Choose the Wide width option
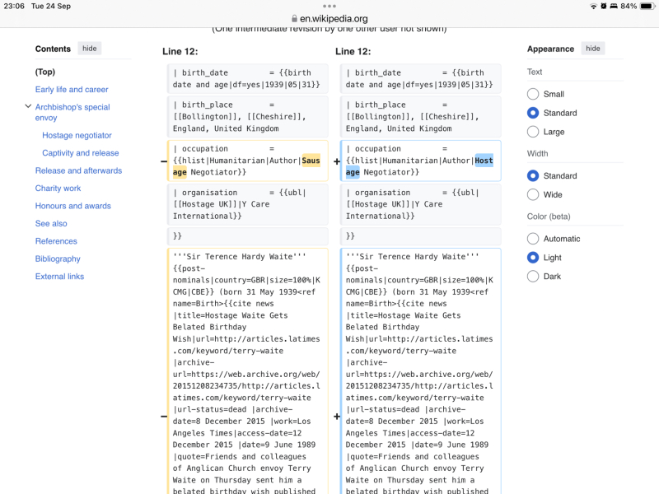 tap(533, 195)
